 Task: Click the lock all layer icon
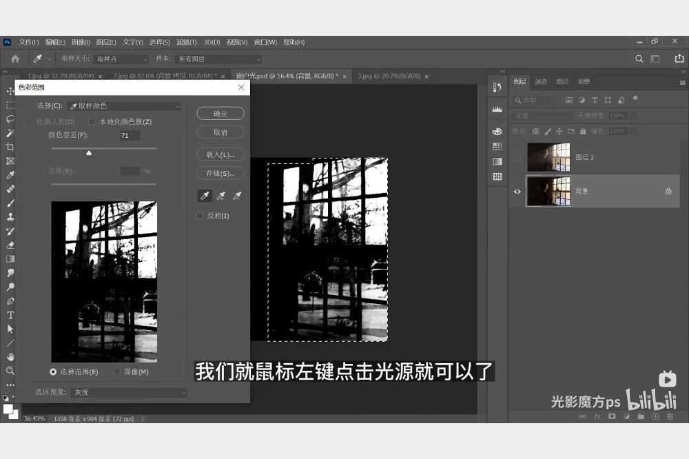coord(583,131)
